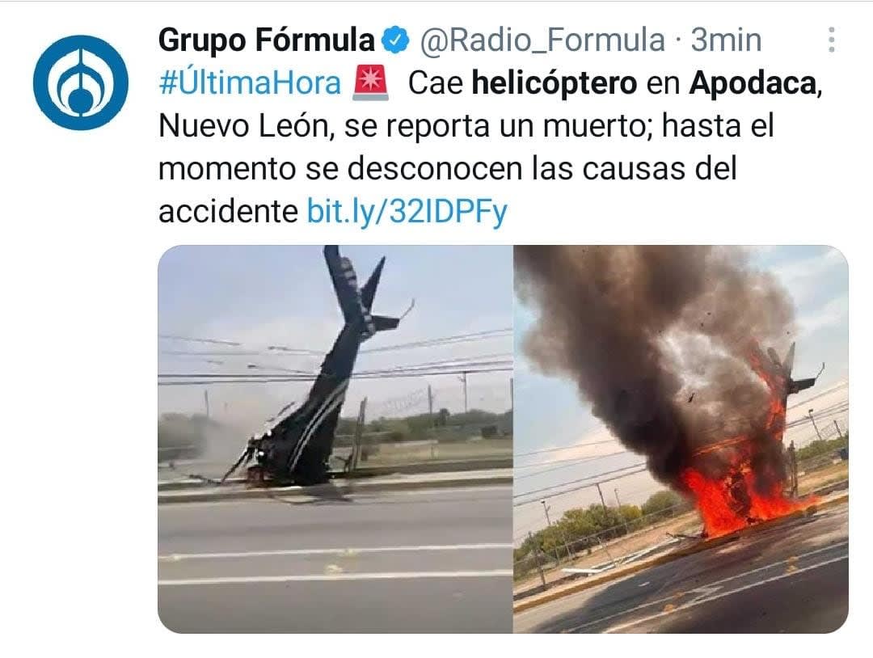This screenshot has height=658, width=873.
Task: Click the word accidente in the tweet
Action: point(228,212)
